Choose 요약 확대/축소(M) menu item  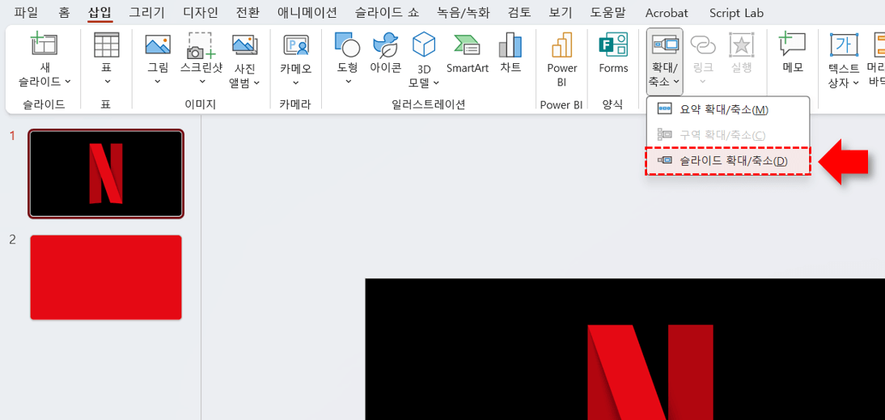point(728,110)
